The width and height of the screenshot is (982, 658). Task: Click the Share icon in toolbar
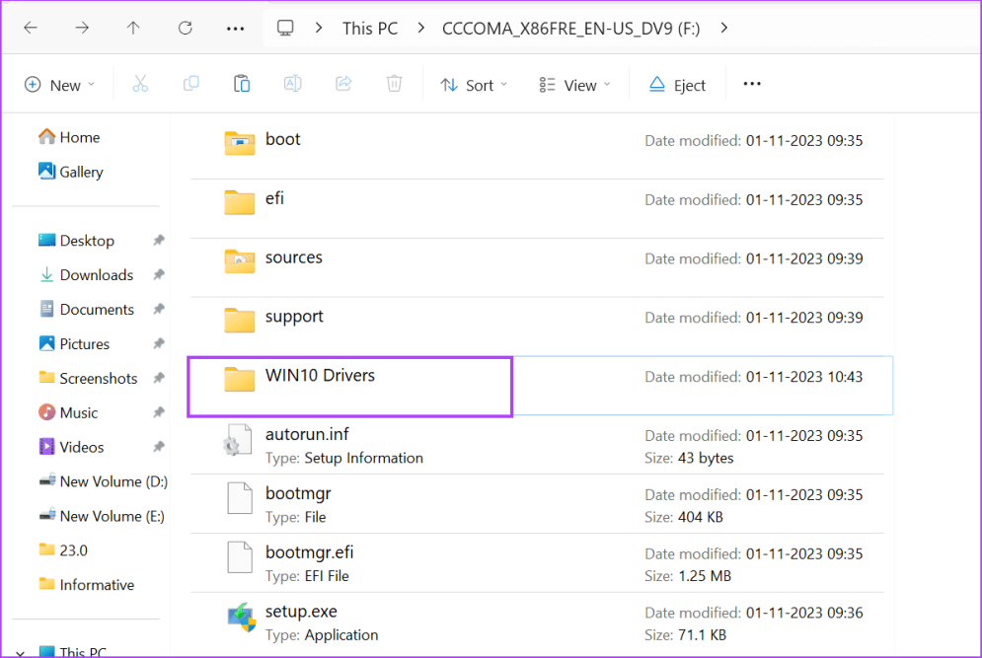click(x=343, y=85)
